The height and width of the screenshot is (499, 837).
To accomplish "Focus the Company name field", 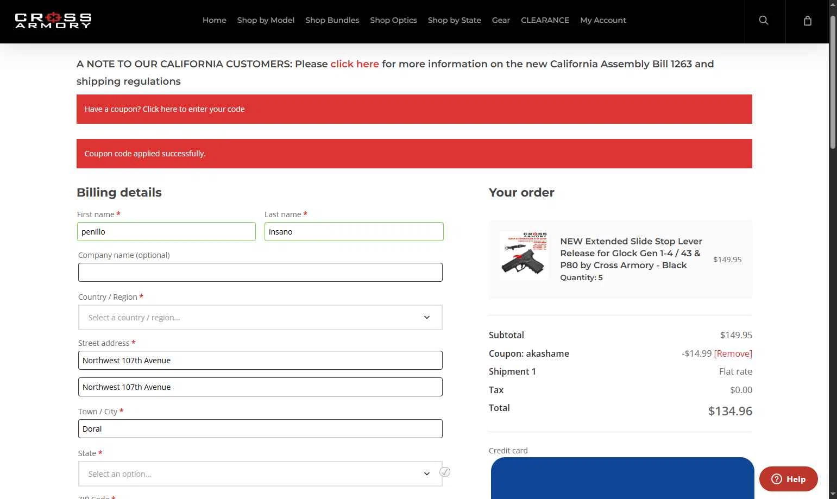I will pyautogui.click(x=260, y=273).
